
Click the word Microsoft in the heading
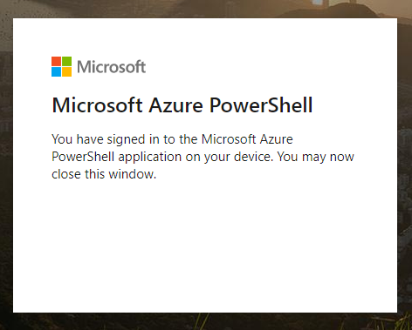tap(97, 104)
